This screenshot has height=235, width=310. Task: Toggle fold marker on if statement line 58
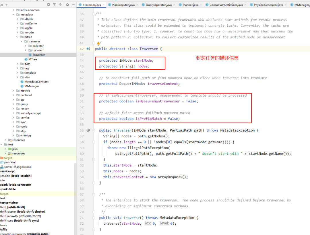94,142
